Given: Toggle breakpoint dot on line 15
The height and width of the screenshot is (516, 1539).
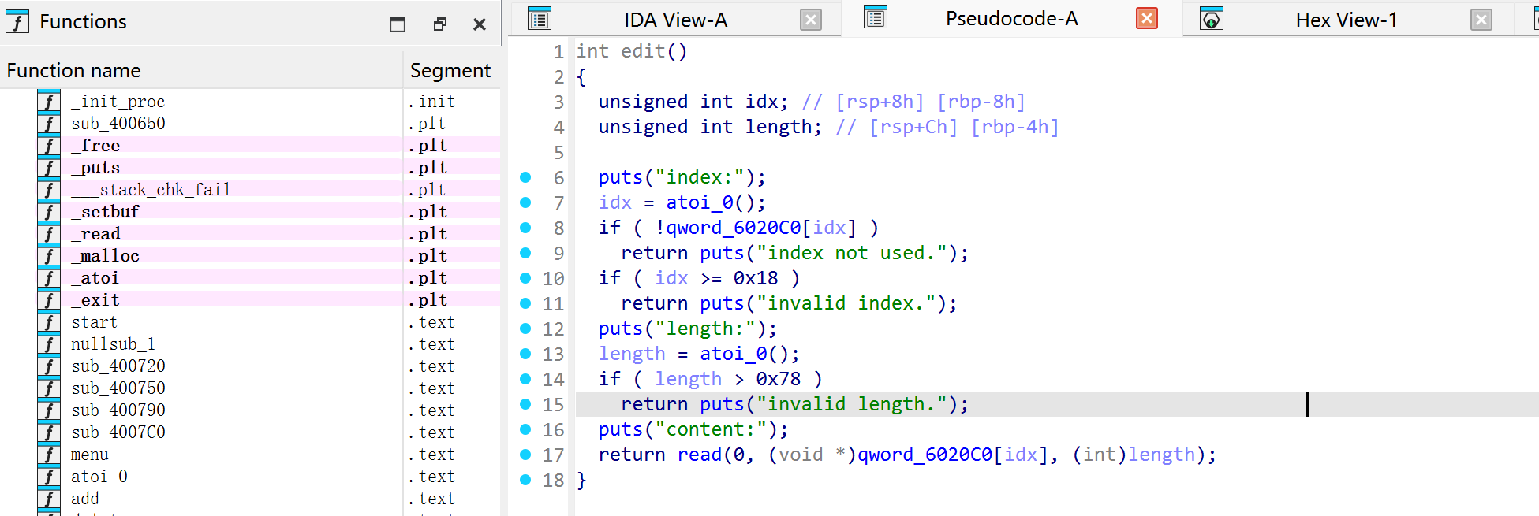Looking at the screenshot, I should click(x=525, y=404).
